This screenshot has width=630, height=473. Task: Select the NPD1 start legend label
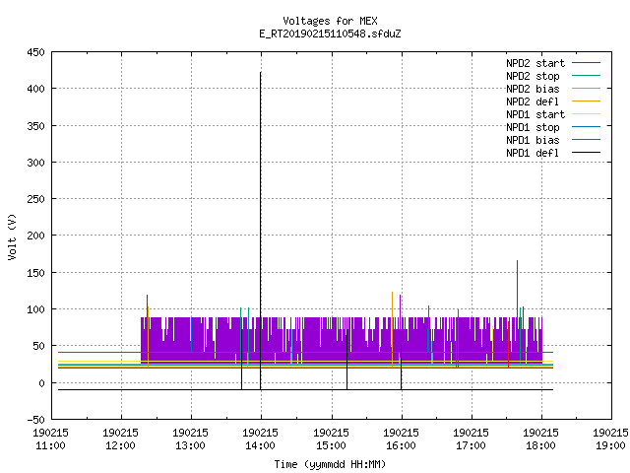(535, 114)
